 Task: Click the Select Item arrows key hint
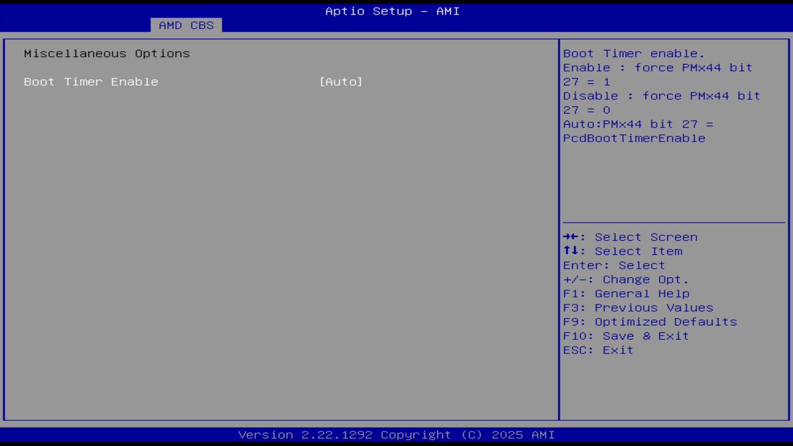click(623, 251)
